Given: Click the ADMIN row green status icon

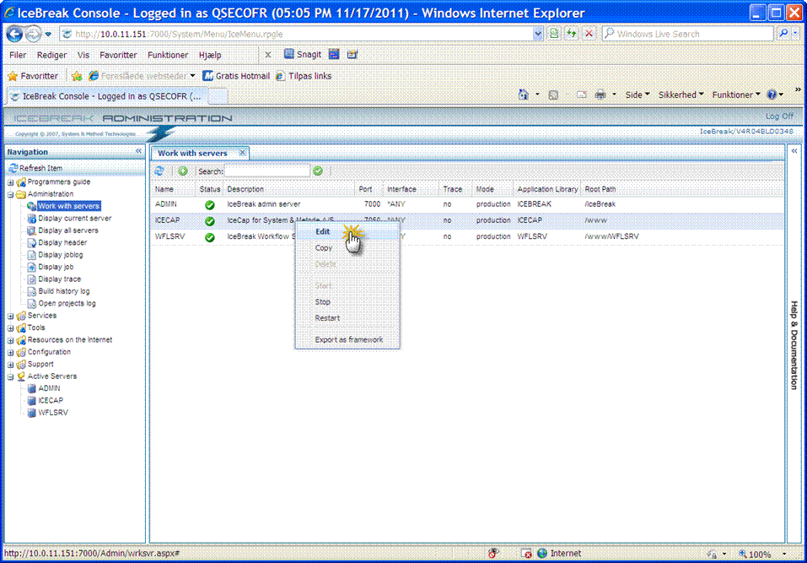Looking at the screenshot, I should tap(209, 204).
